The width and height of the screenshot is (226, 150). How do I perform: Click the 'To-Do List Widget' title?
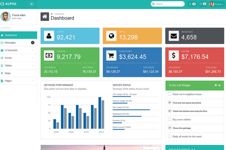[180, 85]
